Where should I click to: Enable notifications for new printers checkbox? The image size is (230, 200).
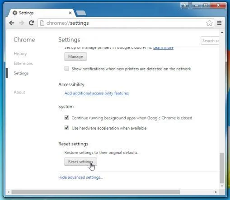click(x=67, y=69)
